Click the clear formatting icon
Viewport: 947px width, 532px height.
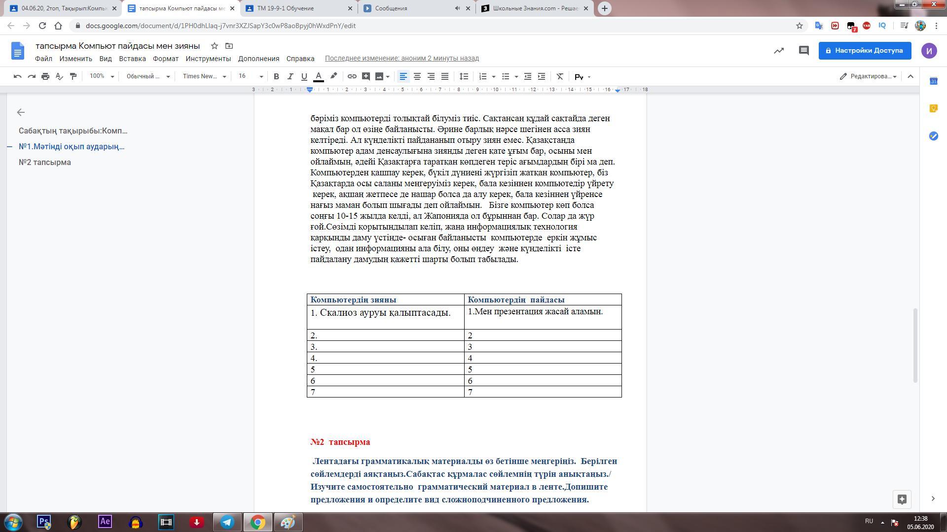(x=559, y=76)
